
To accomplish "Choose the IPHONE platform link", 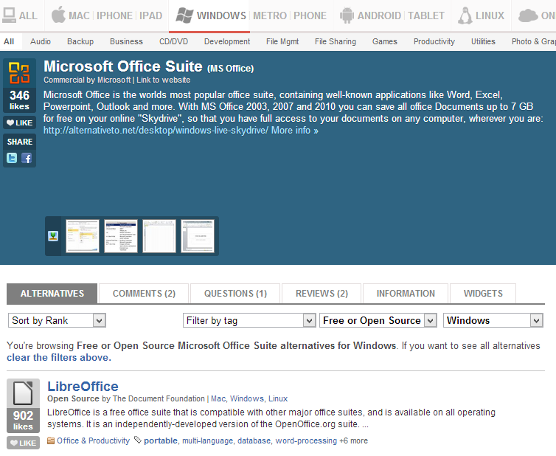I will 114,15.
